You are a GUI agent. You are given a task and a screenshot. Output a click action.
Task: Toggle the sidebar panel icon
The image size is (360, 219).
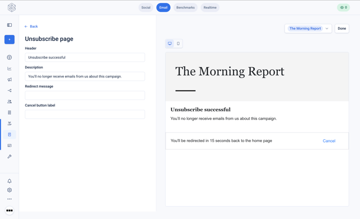pos(10,25)
